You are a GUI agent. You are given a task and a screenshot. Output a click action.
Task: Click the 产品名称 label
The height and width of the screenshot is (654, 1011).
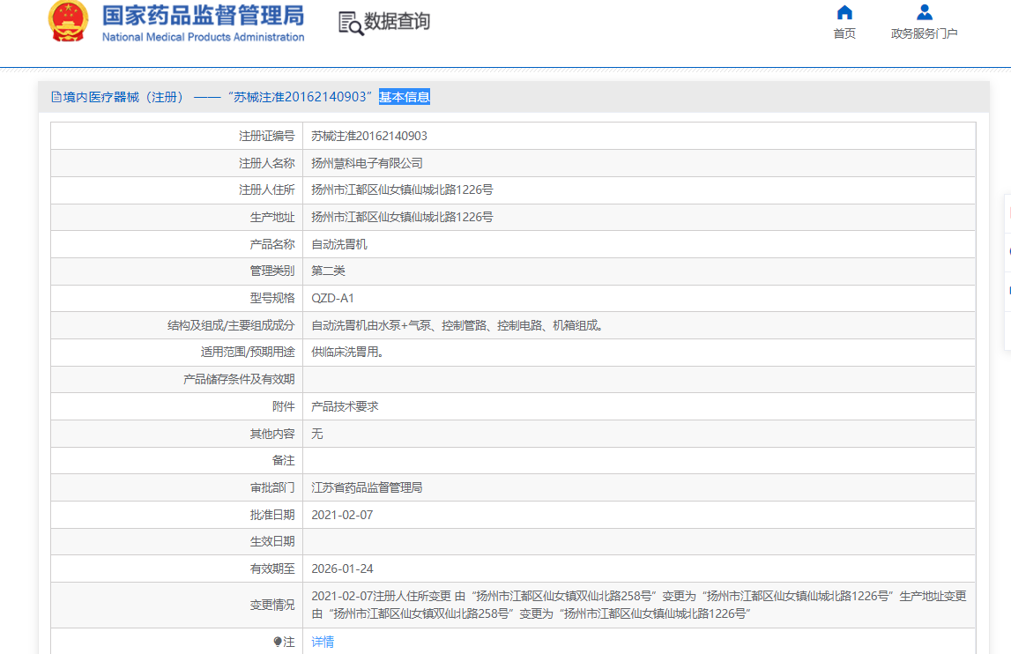pos(272,244)
